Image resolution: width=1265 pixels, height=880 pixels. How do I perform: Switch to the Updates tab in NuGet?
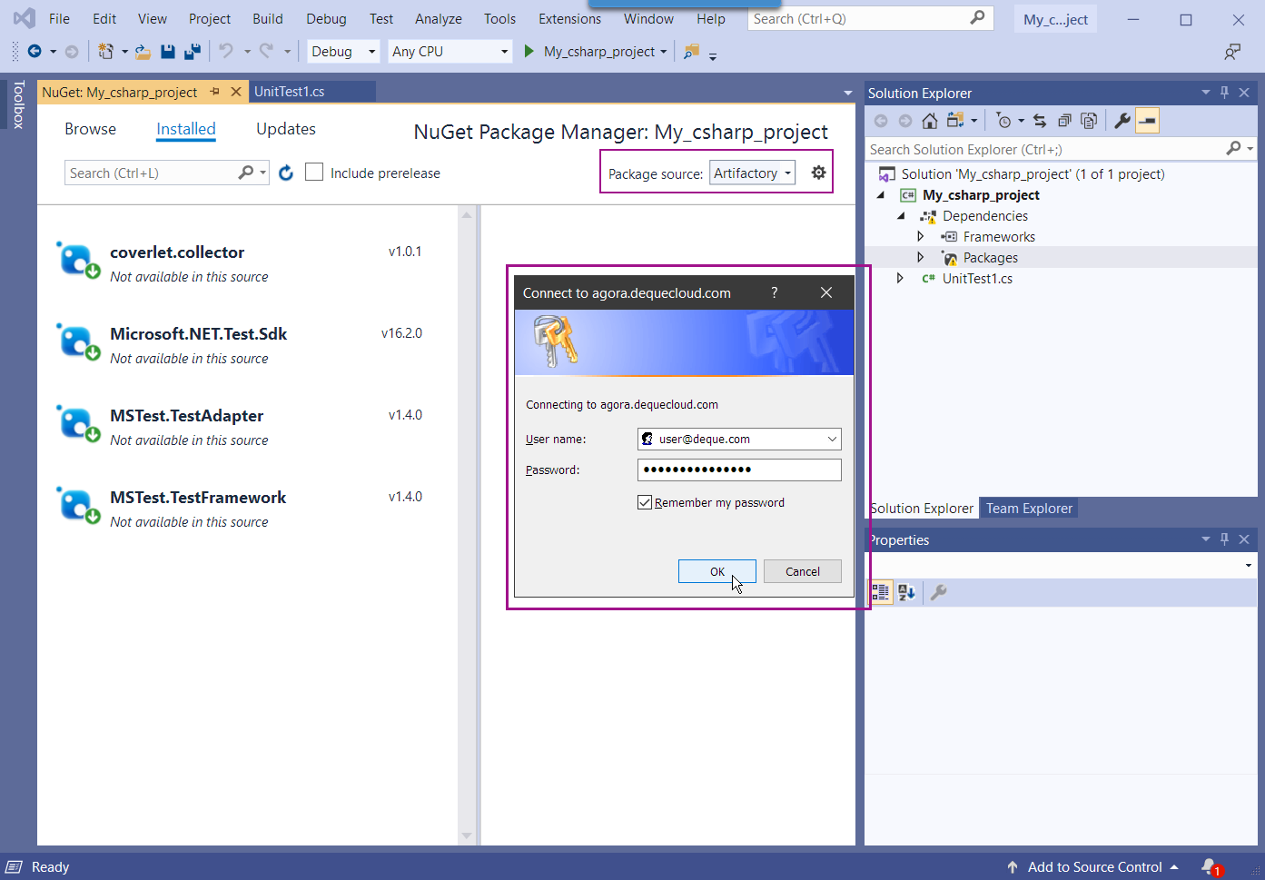[285, 129]
